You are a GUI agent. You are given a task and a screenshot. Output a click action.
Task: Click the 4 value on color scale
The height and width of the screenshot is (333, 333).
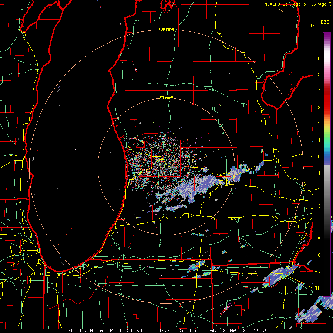[x=319, y=91]
